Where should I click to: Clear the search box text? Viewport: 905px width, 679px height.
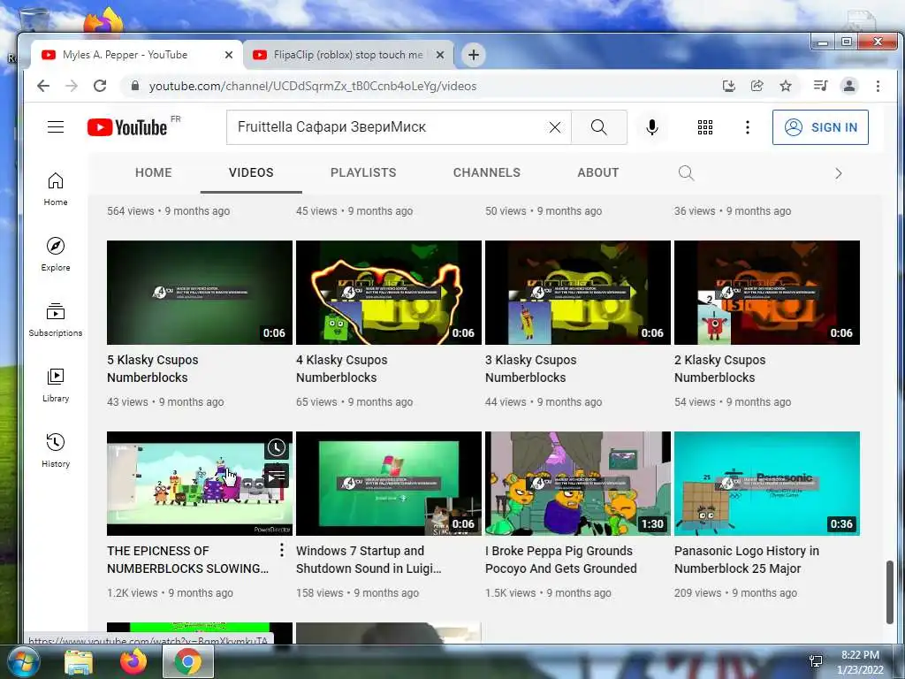pos(555,127)
